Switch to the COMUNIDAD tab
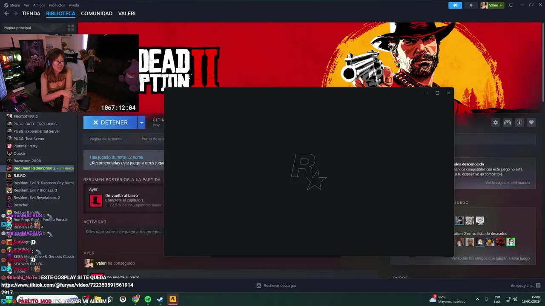545x306 pixels. pyautogui.click(x=97, y=14)
